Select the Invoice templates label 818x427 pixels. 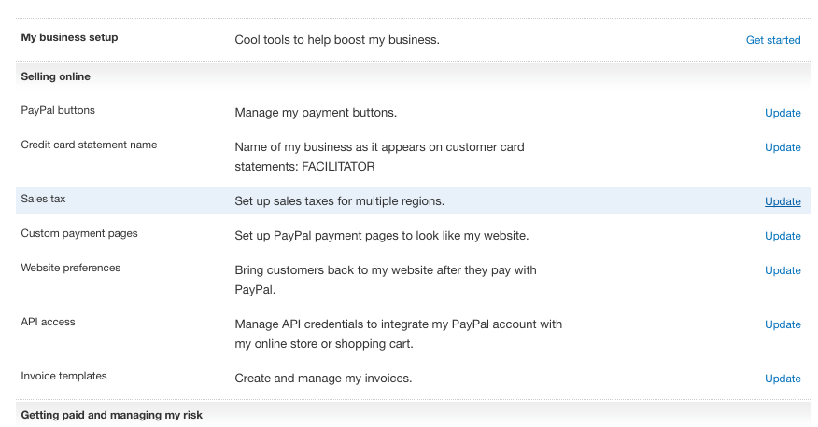tap(63, 376)
